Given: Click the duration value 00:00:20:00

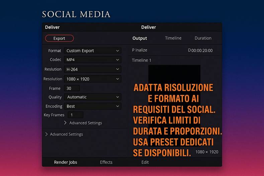Looking at the screenshot, I should [x=202, y=51].
